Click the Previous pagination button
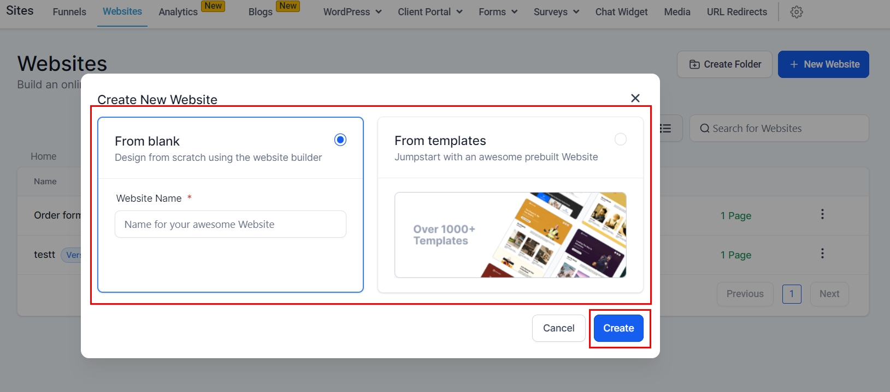Image resolution: width=890 pixels, height=392 pixels. click(x=745, y=294)
